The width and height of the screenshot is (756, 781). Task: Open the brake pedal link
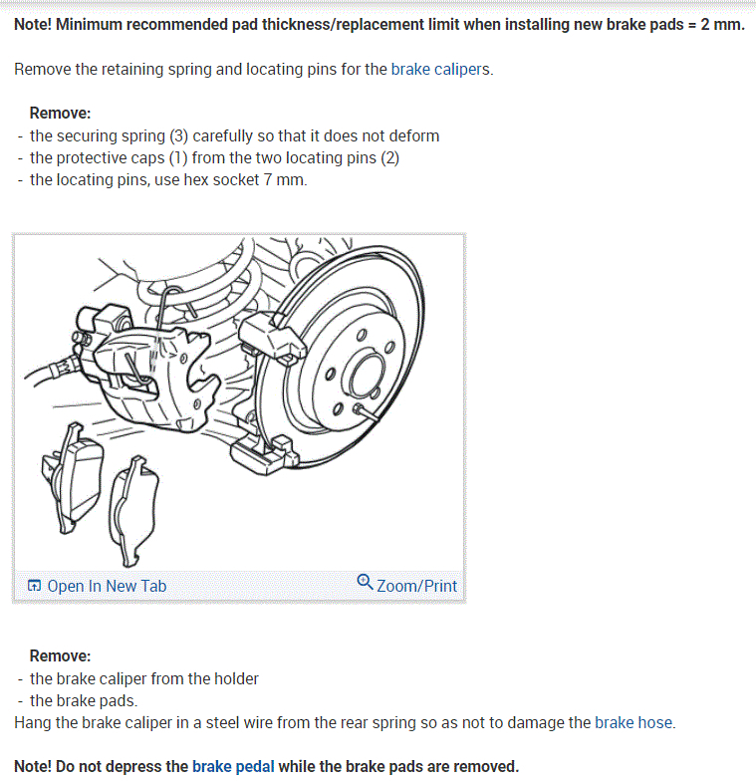[x=233, y=766]
